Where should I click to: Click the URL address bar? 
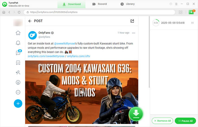pyautogui.click(x=99, y=12)
